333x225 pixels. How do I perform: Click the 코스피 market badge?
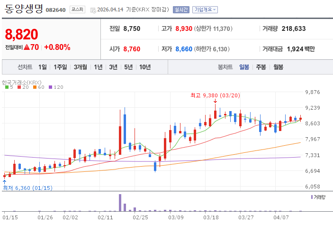pos(77,9)
